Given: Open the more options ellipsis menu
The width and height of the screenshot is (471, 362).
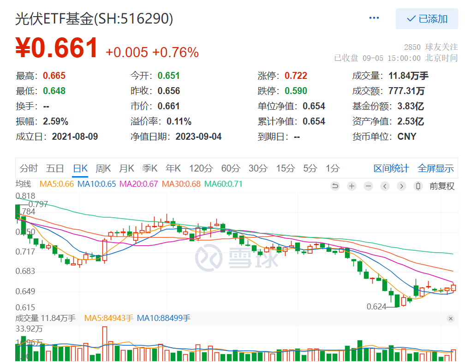Looking at the screenshot, I should [x=374, y=18].
